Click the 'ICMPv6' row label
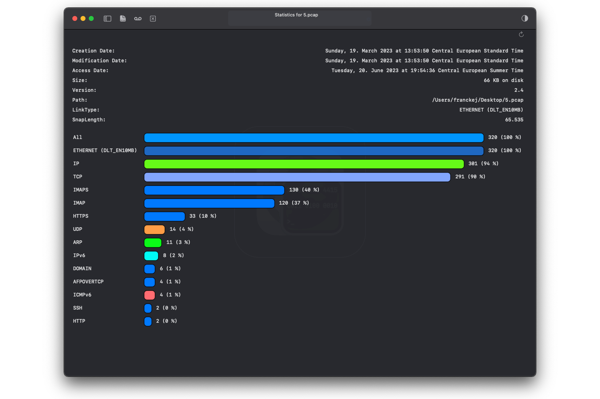Image resolution: width=600 pixels, height=399 pixels. click(x=82, y=295)
